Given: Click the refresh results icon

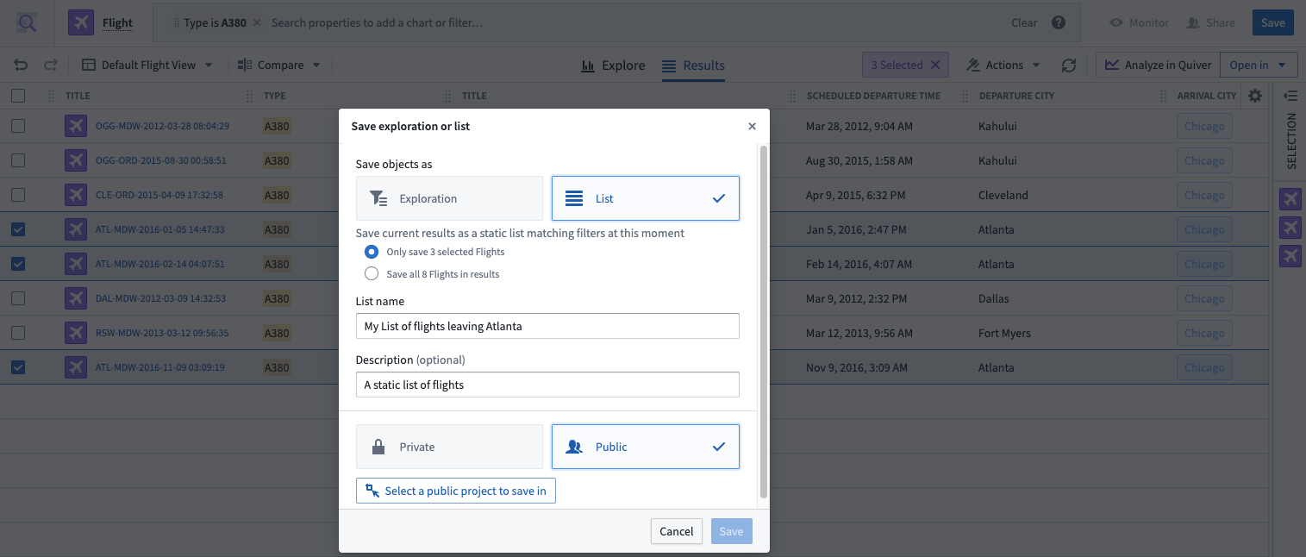Looking at the screenshot, I should (x=1069, y=65).
